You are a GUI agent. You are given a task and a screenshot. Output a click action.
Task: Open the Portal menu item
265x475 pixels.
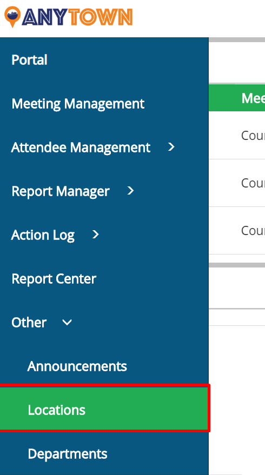[x=29, y=60]
